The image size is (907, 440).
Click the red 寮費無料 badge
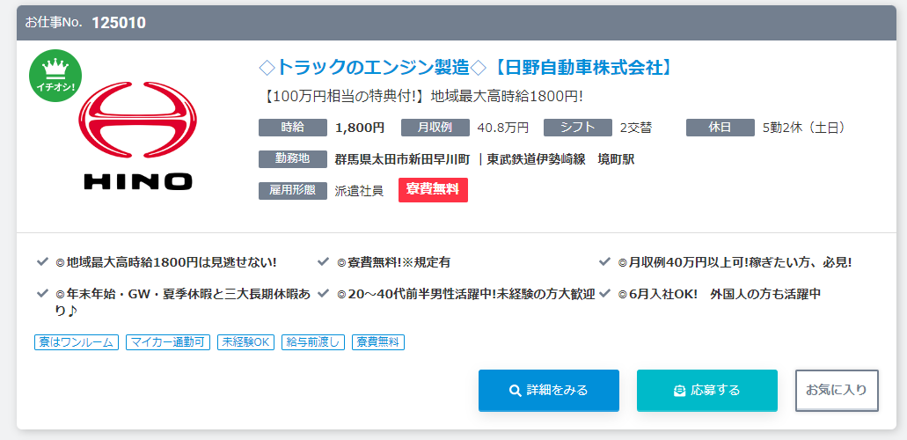point(433,190)
